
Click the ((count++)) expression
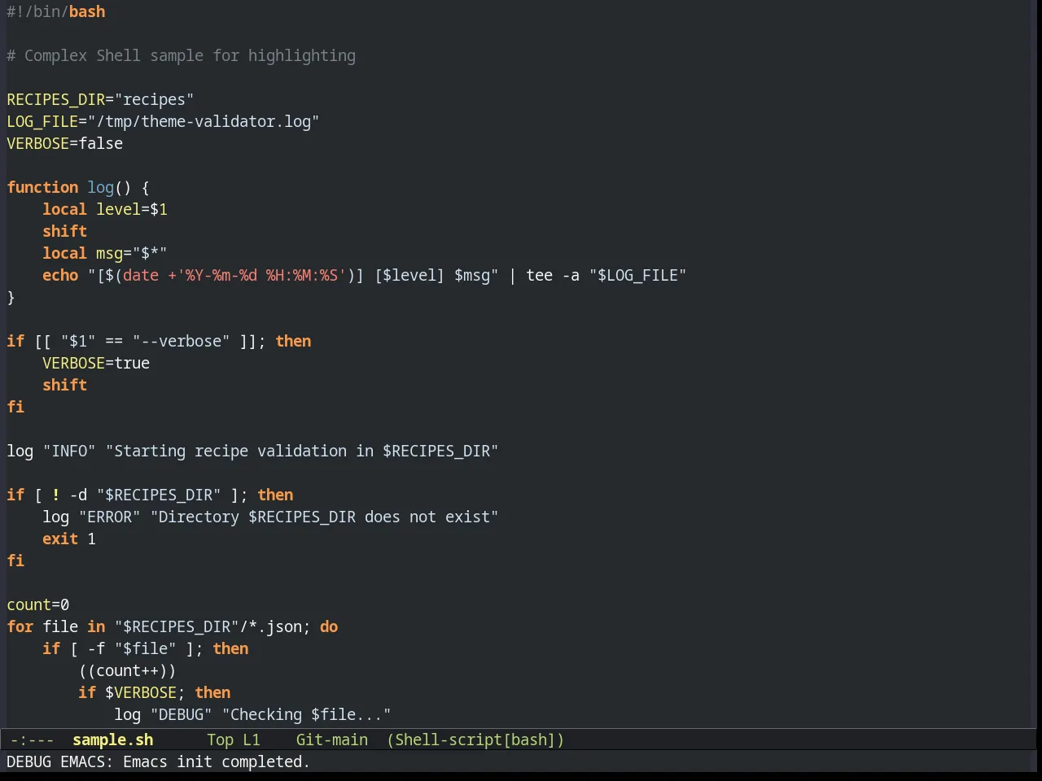tap(127, 670)
